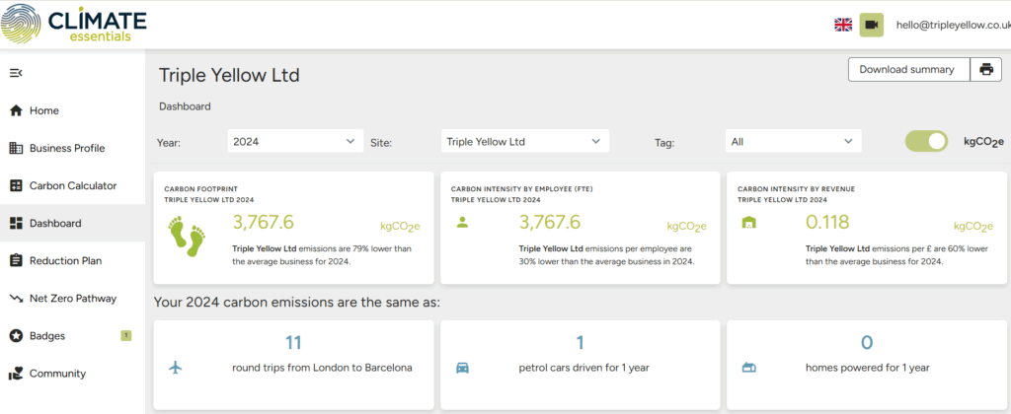Click the Carbon Calculator calculator icon
Image resolution: width=1011 pixels, height=414 pixels.
pyautogui.click(x=16, y=185)
